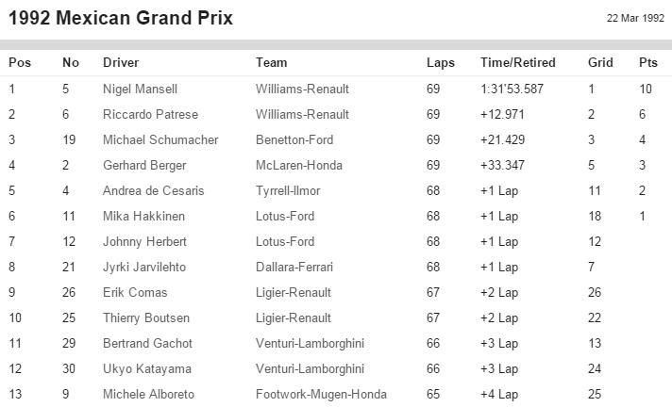Open Gerhard Berger's driver entry
The height and width of the screenshot is (407, 672).
[144, 166]
